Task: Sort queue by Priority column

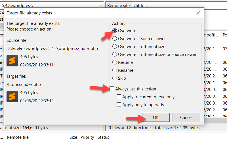Action: tap(87, 137)
